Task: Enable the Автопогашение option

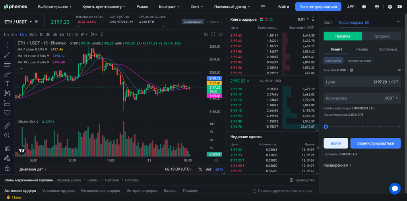Action: (x=359, y=60)
